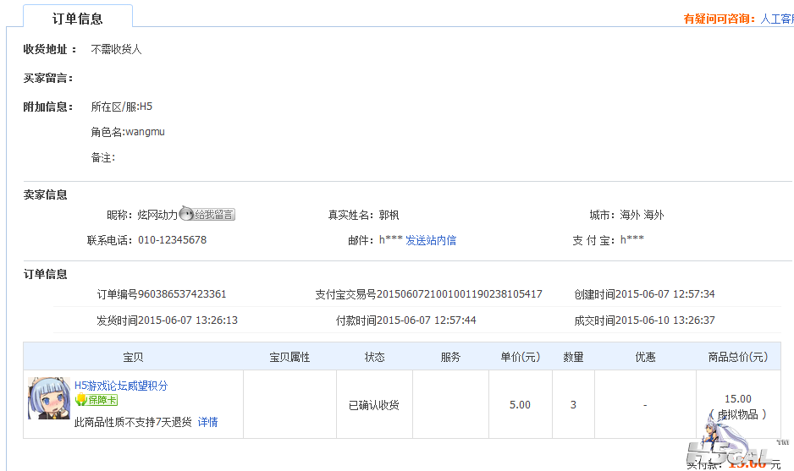Select the phone number 010-12345678
Viewport: 794px width, 471px height.
pyautogui.click(x=172, y=240)
